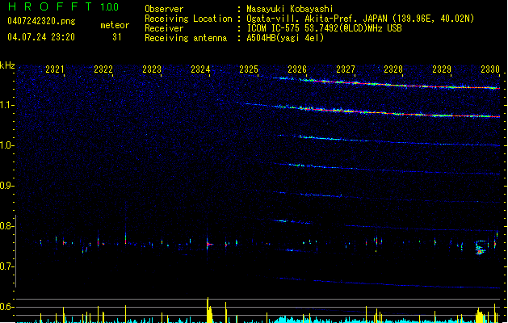Click the name Masayuki Kobayashi
This screenshot has width=508, height=323.
[290, 9]
